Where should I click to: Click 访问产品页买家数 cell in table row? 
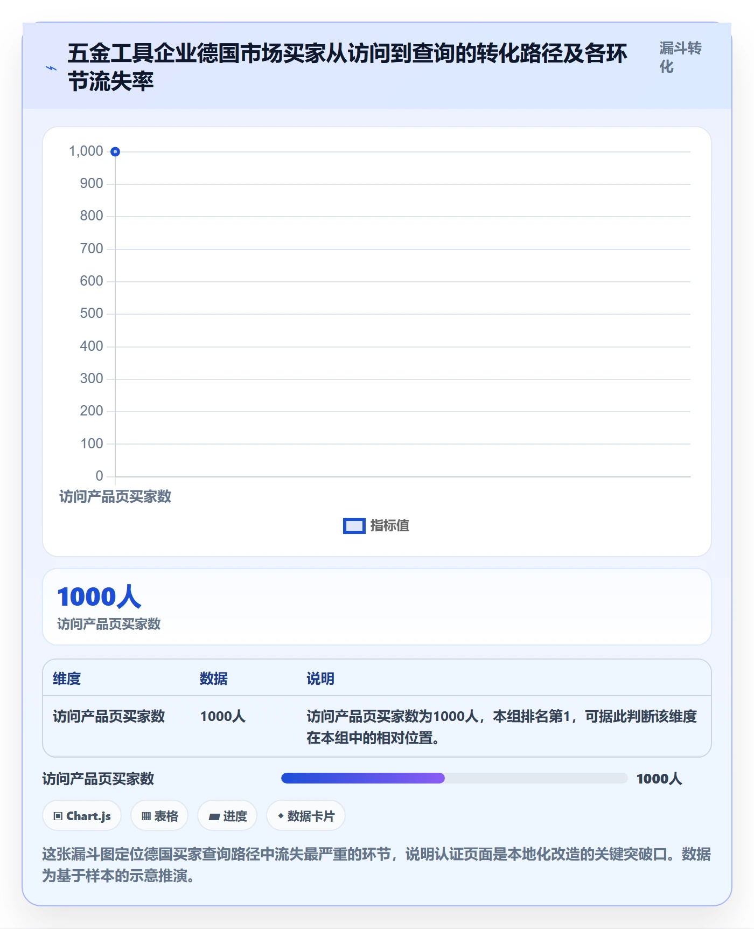[109, 716]
